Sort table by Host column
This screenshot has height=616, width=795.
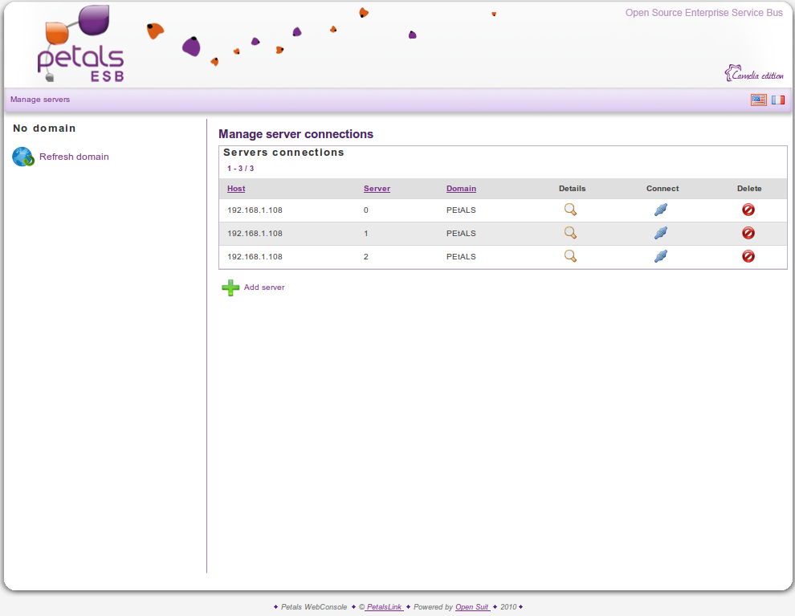pos(236,189)
